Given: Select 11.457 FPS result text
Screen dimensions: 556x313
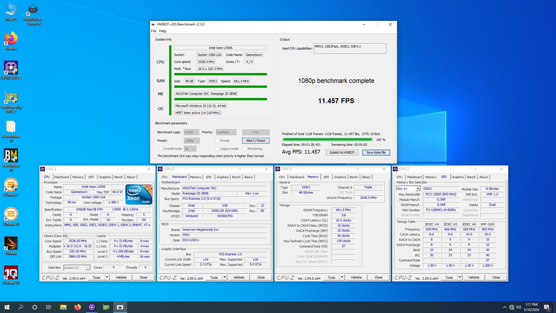Looking at the screenshot, I should [x=336, y=101].
